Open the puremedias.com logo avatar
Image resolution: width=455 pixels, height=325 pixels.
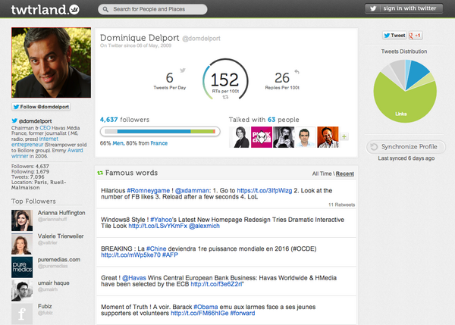[22, 267]
